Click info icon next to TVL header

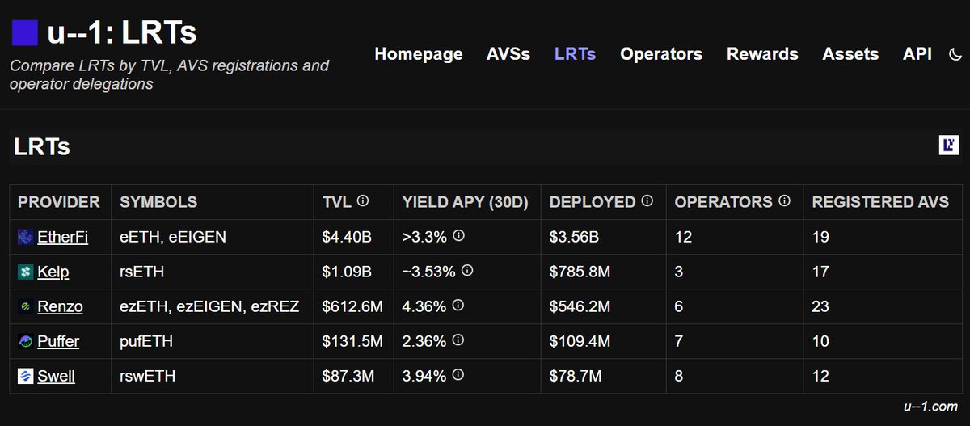click(363, 200)
